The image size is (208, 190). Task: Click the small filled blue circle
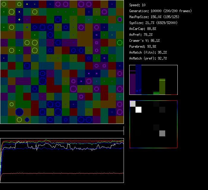(27, 120)
